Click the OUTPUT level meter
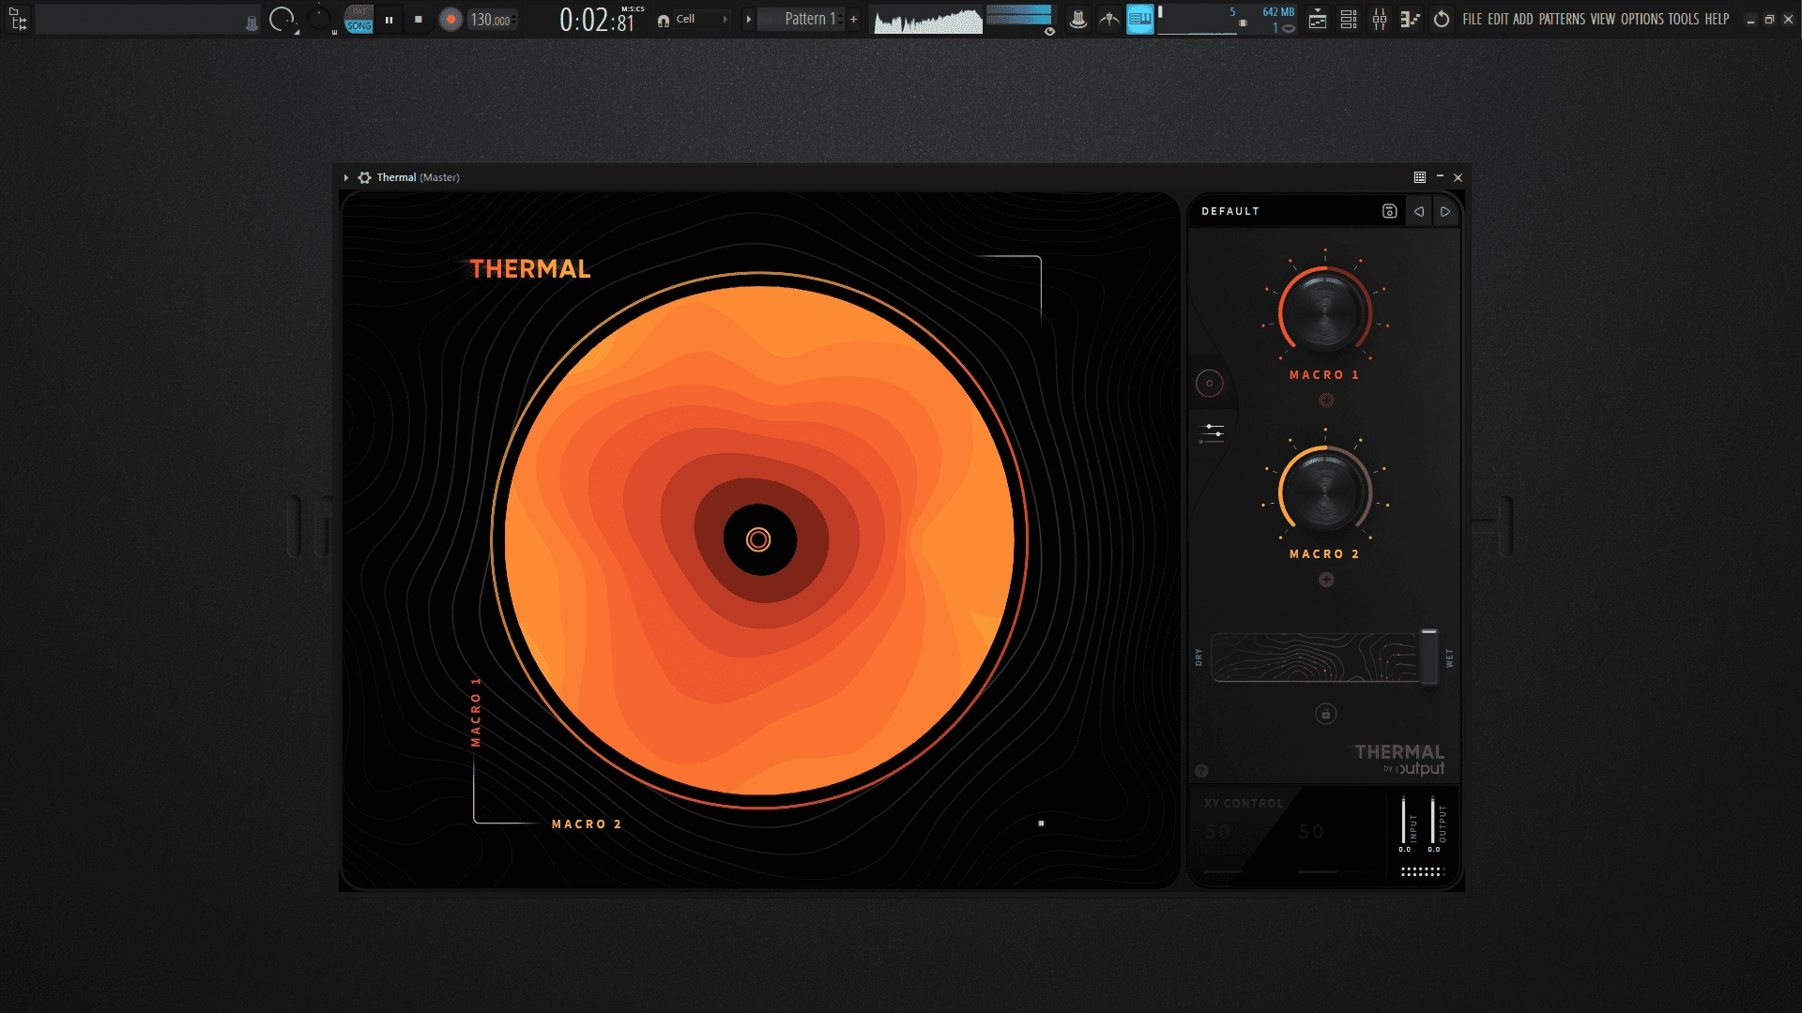Screen dimensions: 1802x1013 pos(1432,821)
